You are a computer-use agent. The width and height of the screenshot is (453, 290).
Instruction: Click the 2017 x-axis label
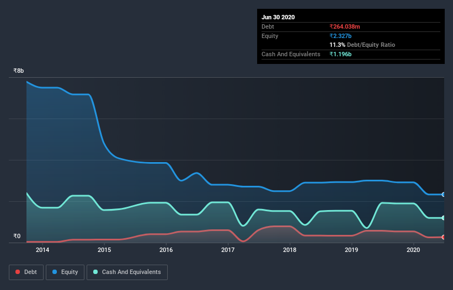coord(228,250)
